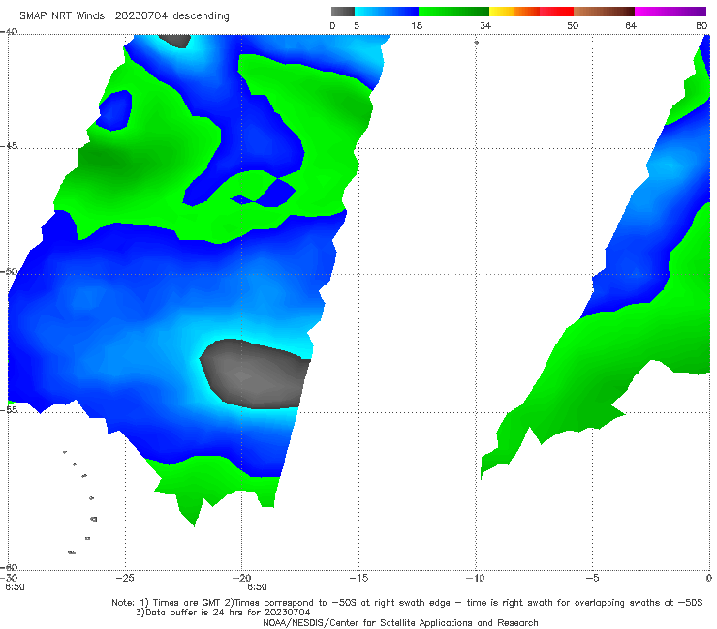Click the magenta-purple segment of the color bar
This screenshot has width=717, height=629.
670,12
